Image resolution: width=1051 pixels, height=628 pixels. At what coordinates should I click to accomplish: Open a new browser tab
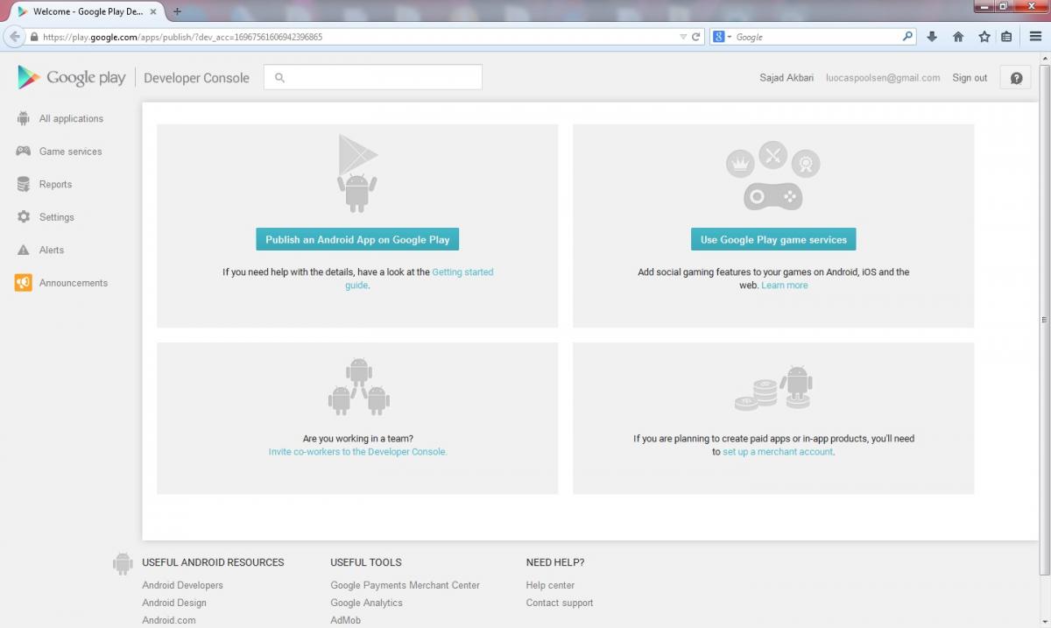click(x=177, y=11)
